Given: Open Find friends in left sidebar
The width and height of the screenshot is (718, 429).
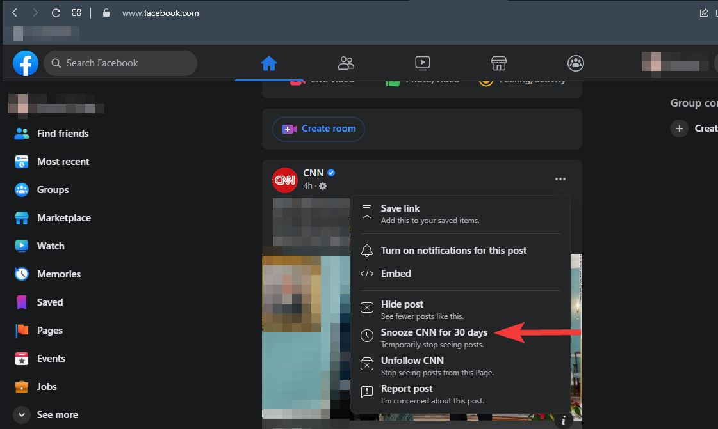Looking at the screenshot, I should coord(62,134).
